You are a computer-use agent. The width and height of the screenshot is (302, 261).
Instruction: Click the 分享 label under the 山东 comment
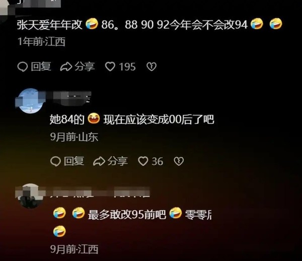coord(118,161)
